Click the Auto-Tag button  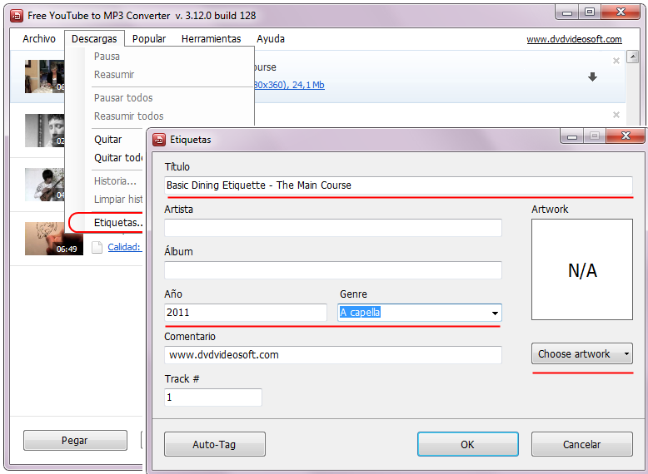[214, 445]
